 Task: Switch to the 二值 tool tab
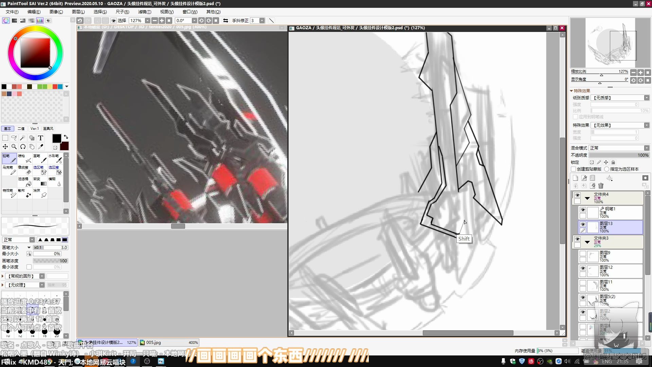coord(21,128)
